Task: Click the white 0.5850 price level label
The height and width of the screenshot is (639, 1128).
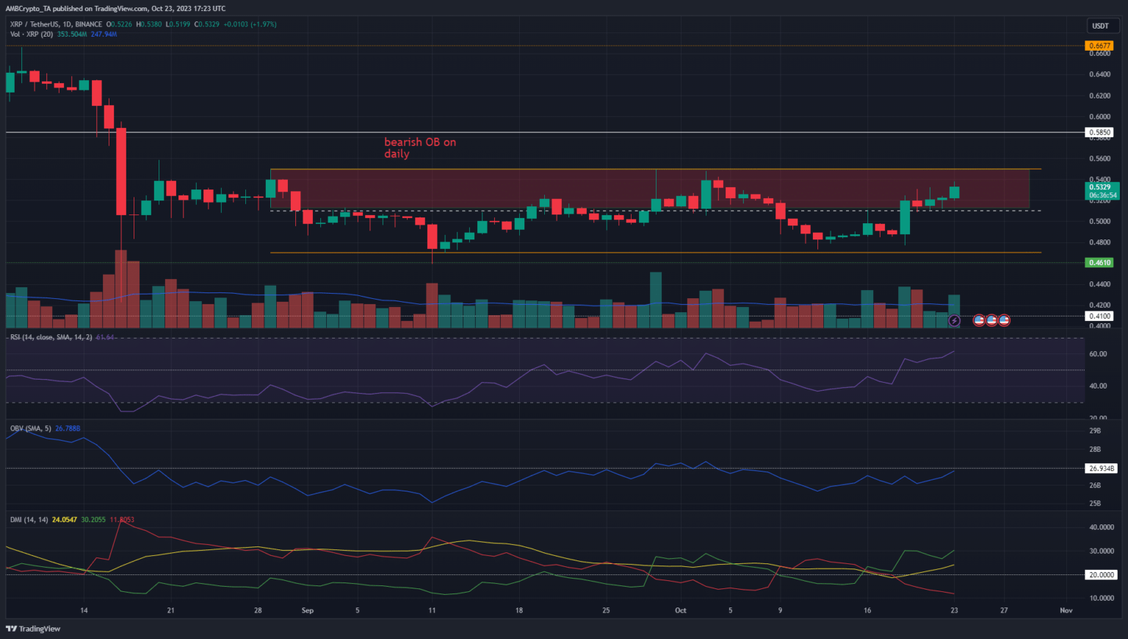Action: tap(1099, 133)
